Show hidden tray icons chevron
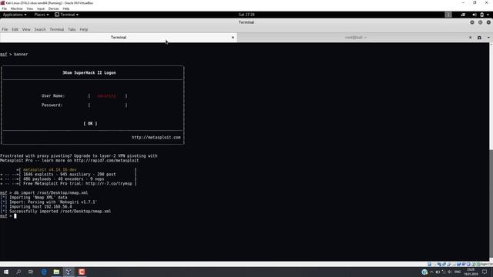 (x=431, y=272)
